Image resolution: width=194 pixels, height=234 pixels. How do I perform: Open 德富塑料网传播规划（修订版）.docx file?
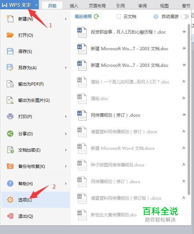click(x=126, y=198)
